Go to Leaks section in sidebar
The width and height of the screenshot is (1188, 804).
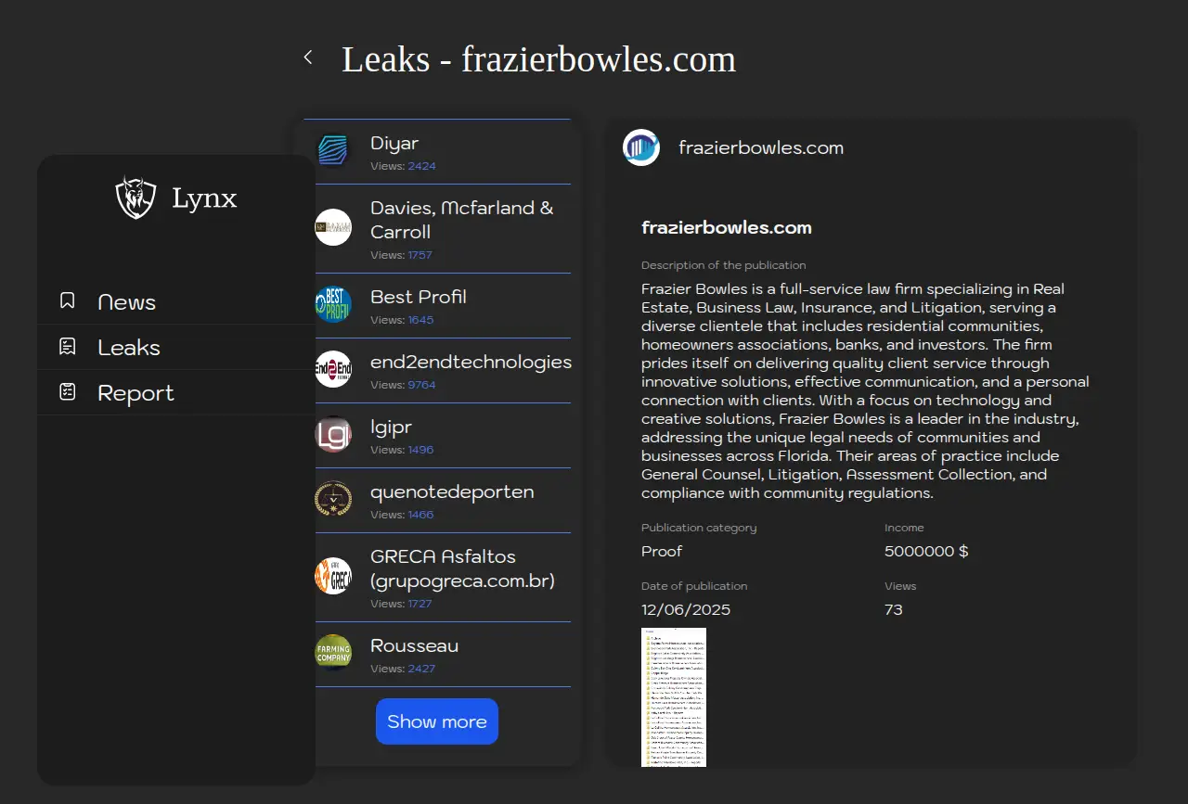[x=129, y=348]
